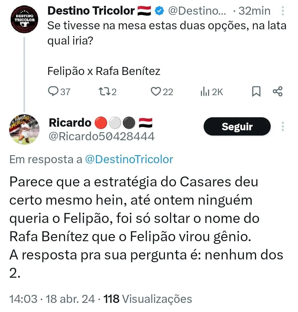View tweet analytics bar chart icon
Screen dimensions: 298x312
click(x=205, y=92)
